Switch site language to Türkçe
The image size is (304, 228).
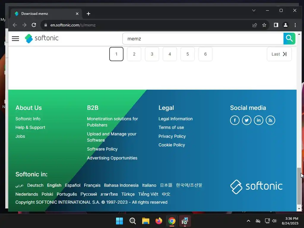coord(128,194)
